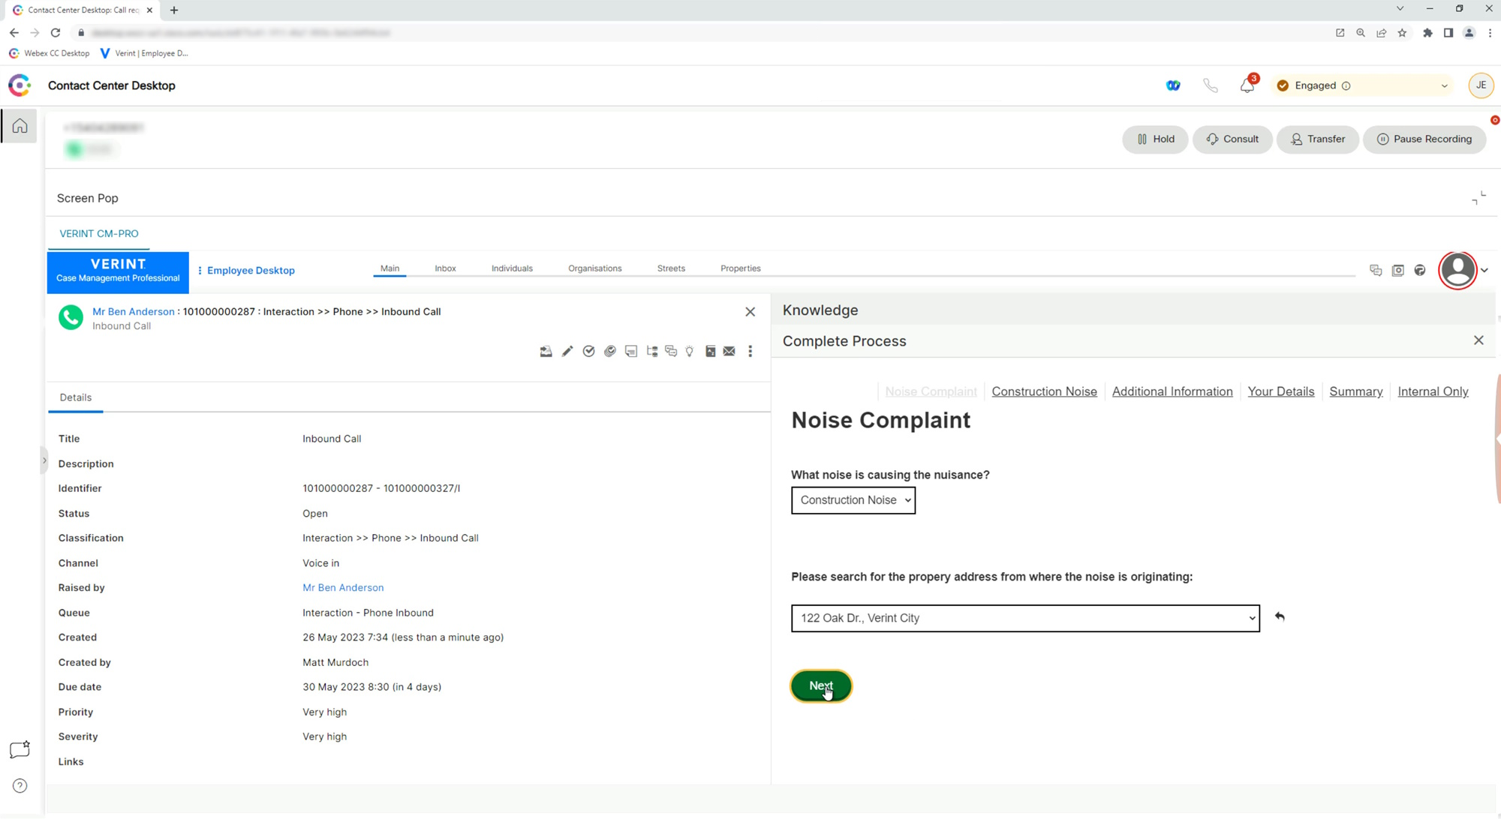Click the send email envelope icon
This screenshot has height=819, width=1501.
point(729,350)
